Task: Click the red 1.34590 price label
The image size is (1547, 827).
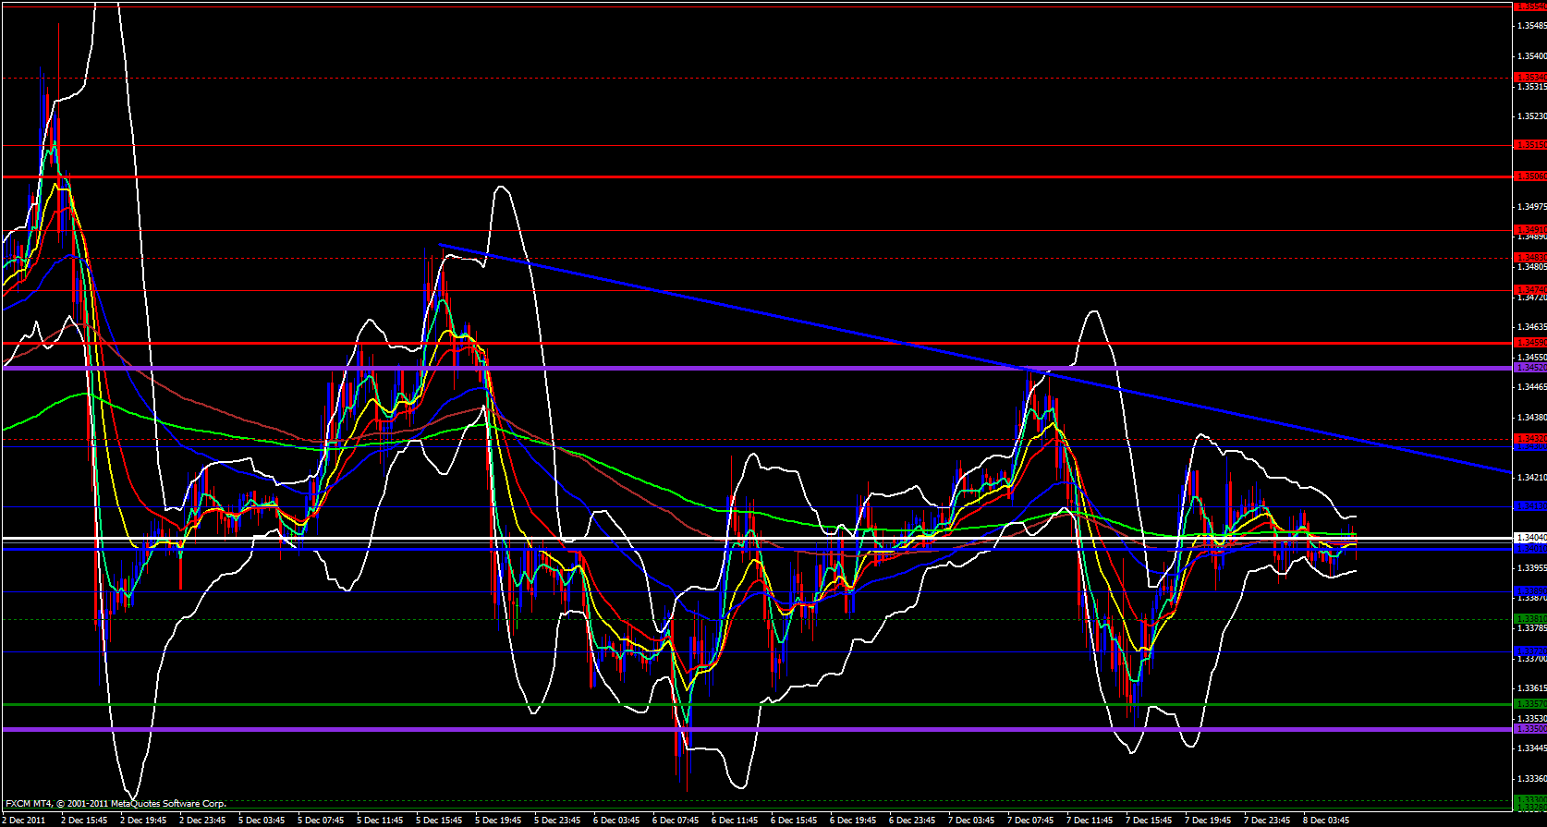Action: (1529, 343)
